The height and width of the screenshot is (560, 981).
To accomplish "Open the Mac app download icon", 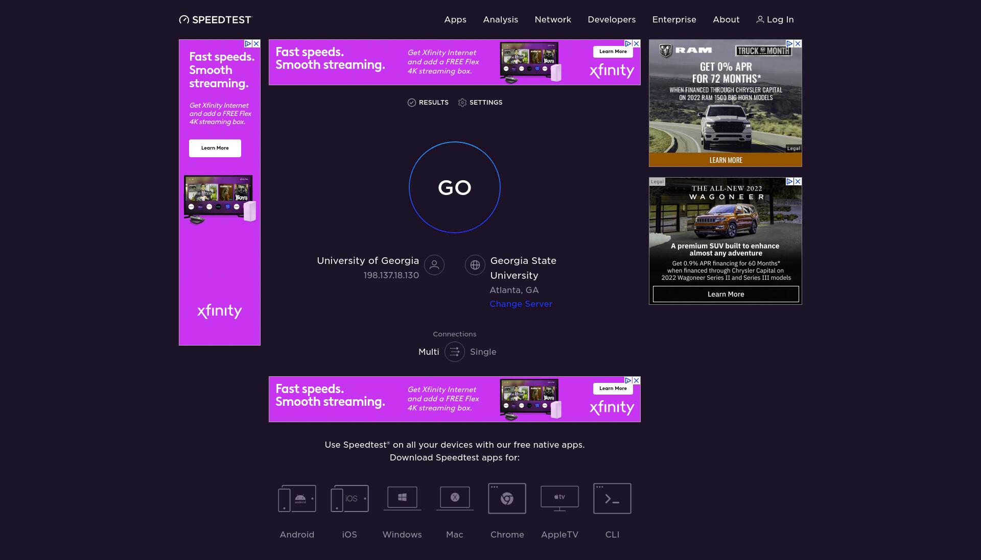I will coord(455,498).
